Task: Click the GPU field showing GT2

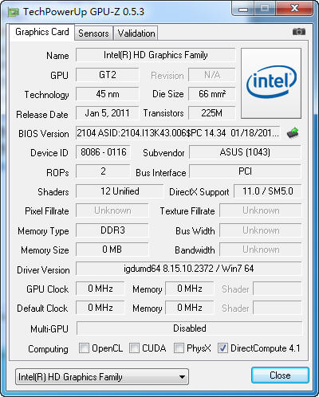Action: point(108,75)
